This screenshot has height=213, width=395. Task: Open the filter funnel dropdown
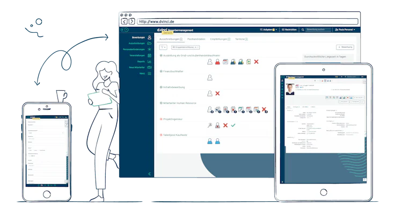click(x=163, y=47)
